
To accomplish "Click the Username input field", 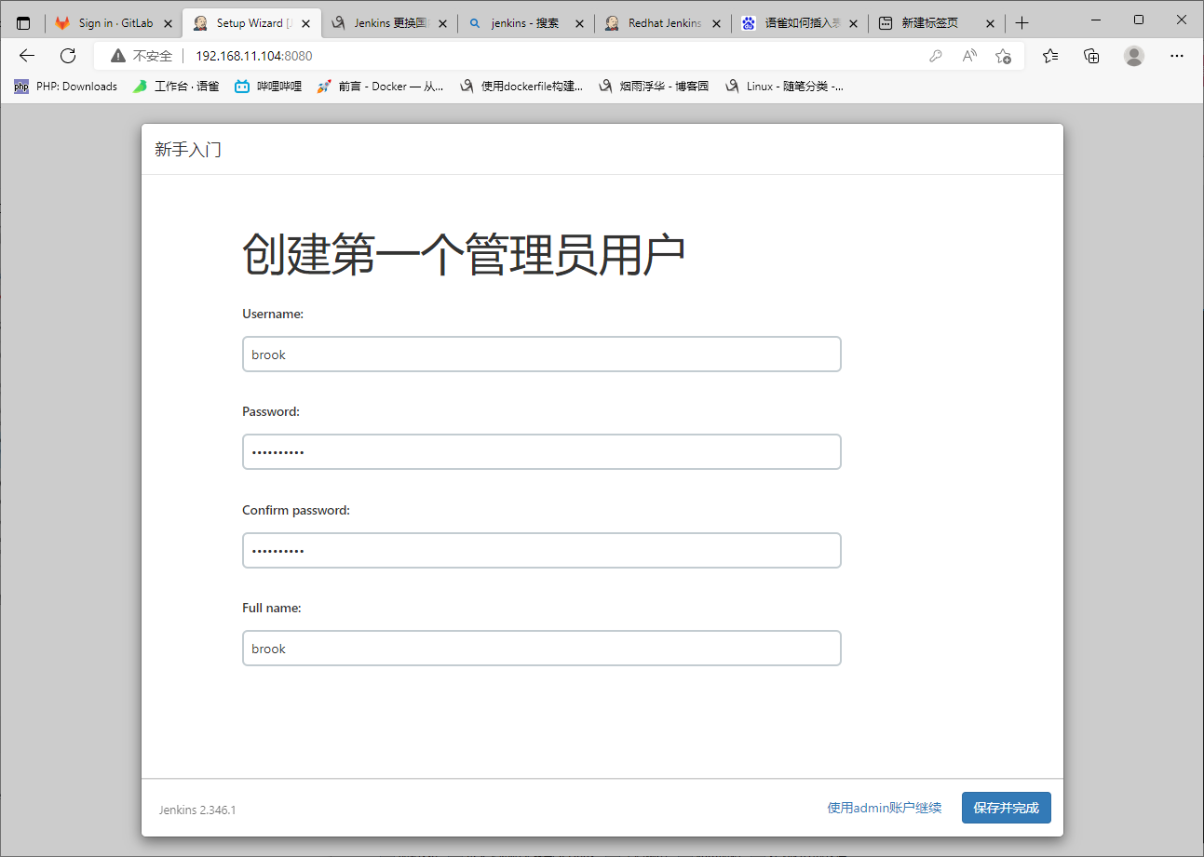I will click(542, 355).
